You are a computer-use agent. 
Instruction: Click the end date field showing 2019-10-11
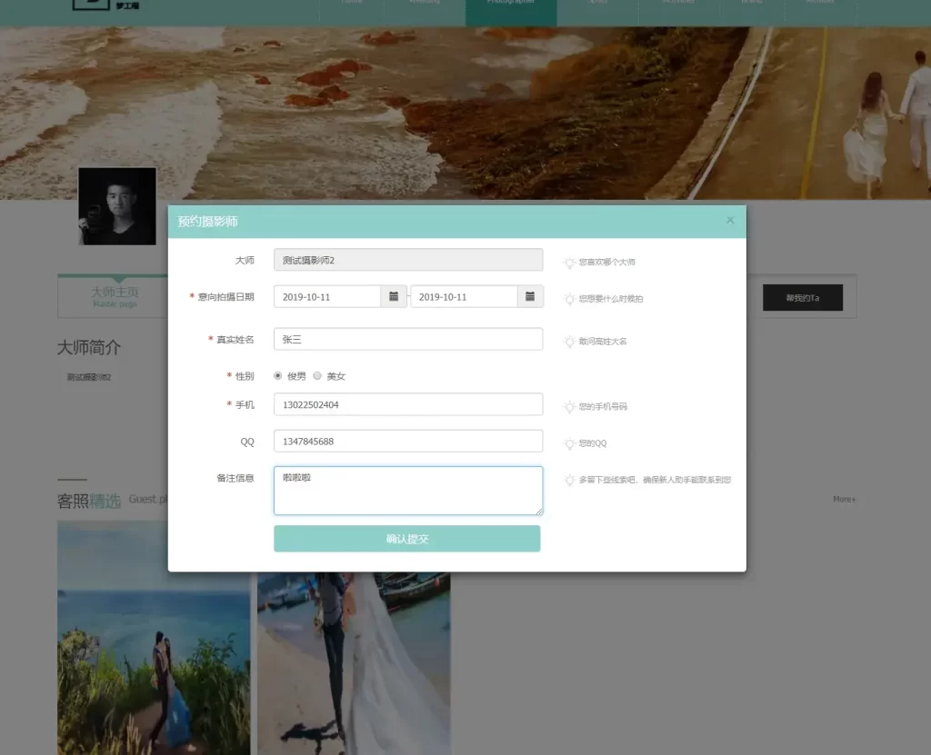click(464, 296)
